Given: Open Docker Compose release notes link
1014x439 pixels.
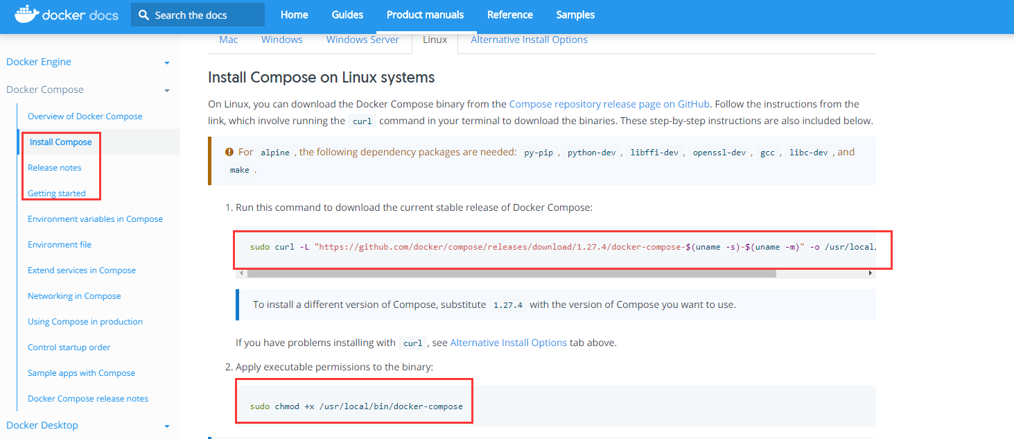Looking at the screenshot, I should click(88, 399).
